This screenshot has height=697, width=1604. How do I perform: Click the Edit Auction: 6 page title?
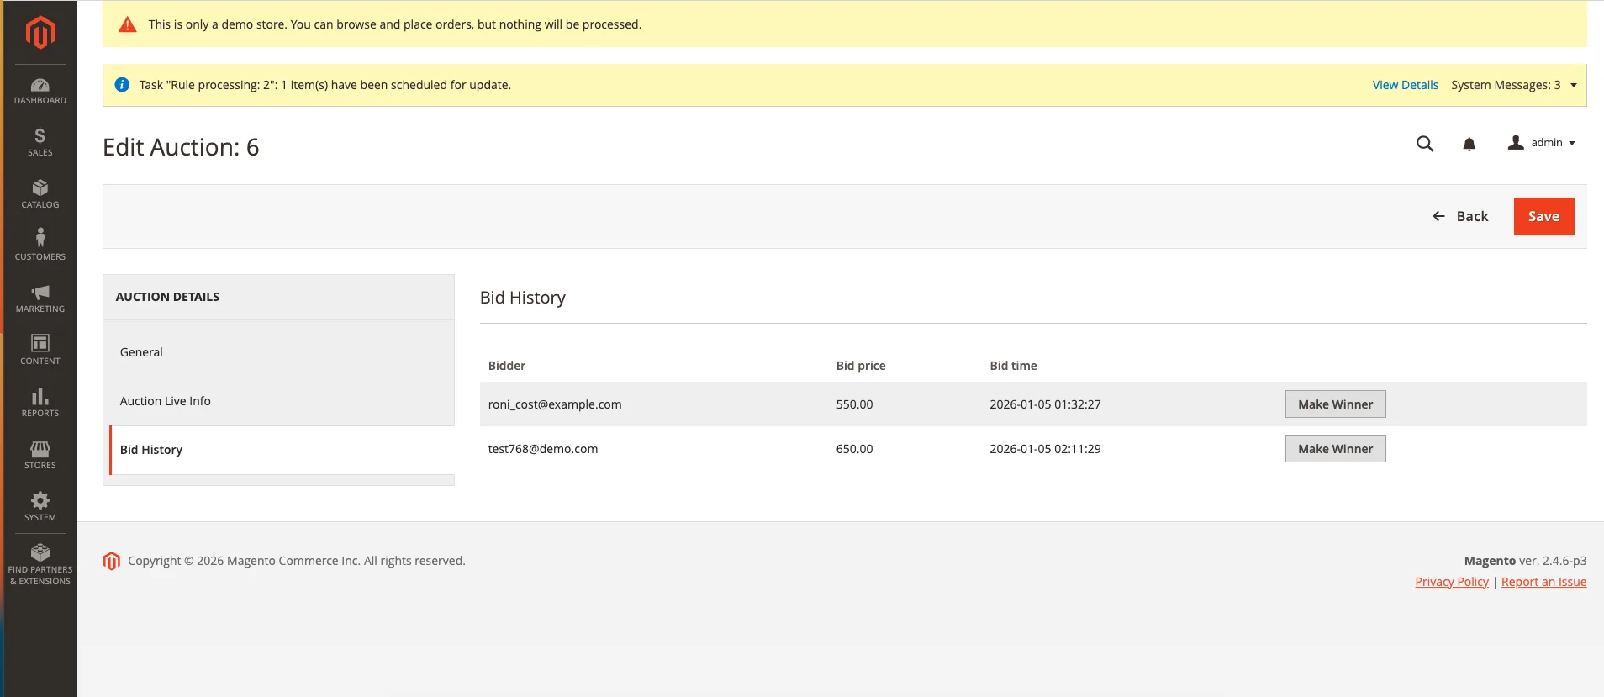(181, 147)
